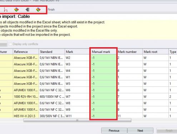Click the disabled Finish button at bottom
177x134 pixels.
coord(167,131)
